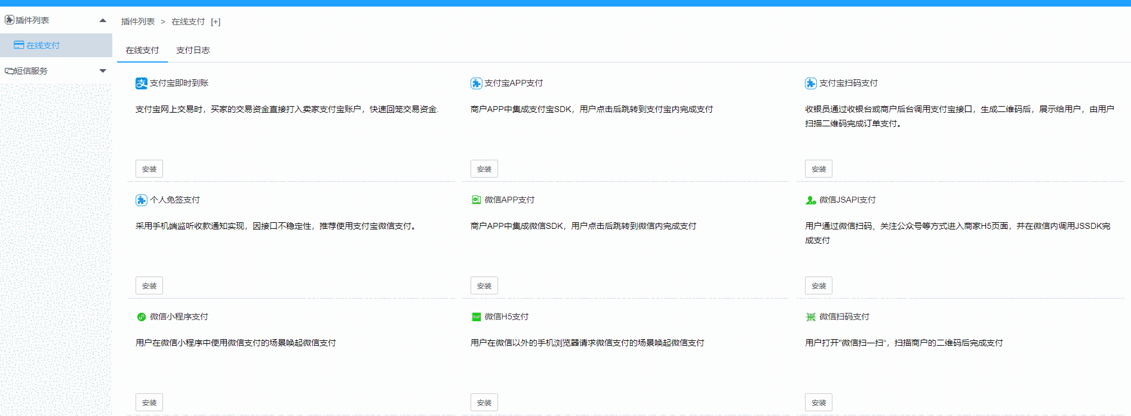The width and height of the screenshot is (1131, 416).
Task: Expand the 短信服务 sidebar dropdown arrow
Action: (103, 71)
